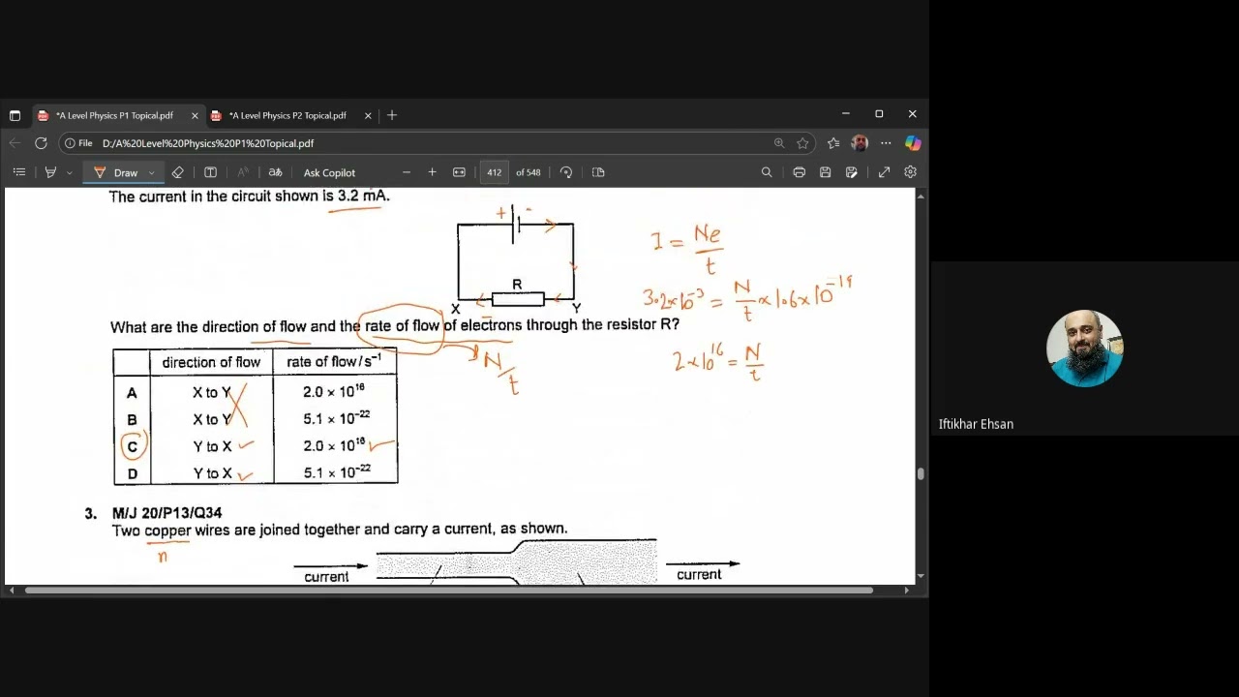Screen dimensions: 1239x697
Task: Click the Translate icon
Action: pyautogui.click(x=275, y=172)
